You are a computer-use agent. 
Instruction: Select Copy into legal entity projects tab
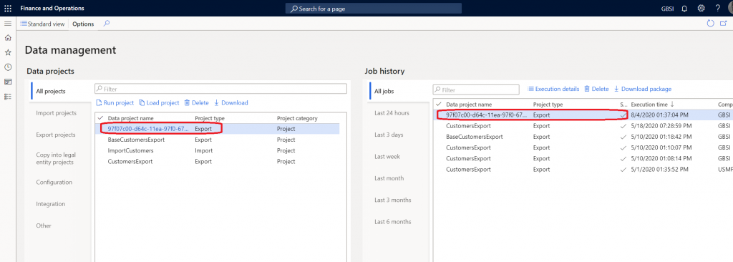point(56,158)
